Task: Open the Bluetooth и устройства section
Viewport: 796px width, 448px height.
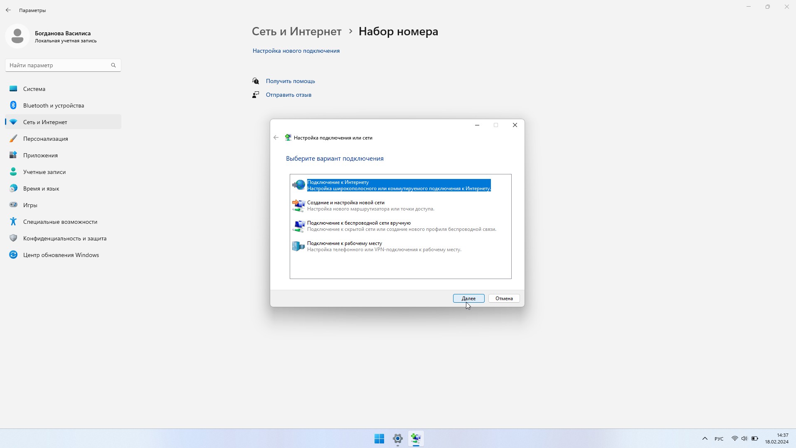Action: click(53, 105)
